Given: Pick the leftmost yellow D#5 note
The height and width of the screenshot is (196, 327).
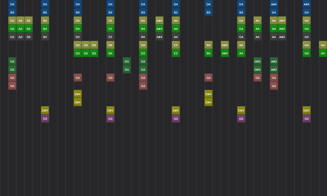Looking at the screenshot, I should click(45, 111).
